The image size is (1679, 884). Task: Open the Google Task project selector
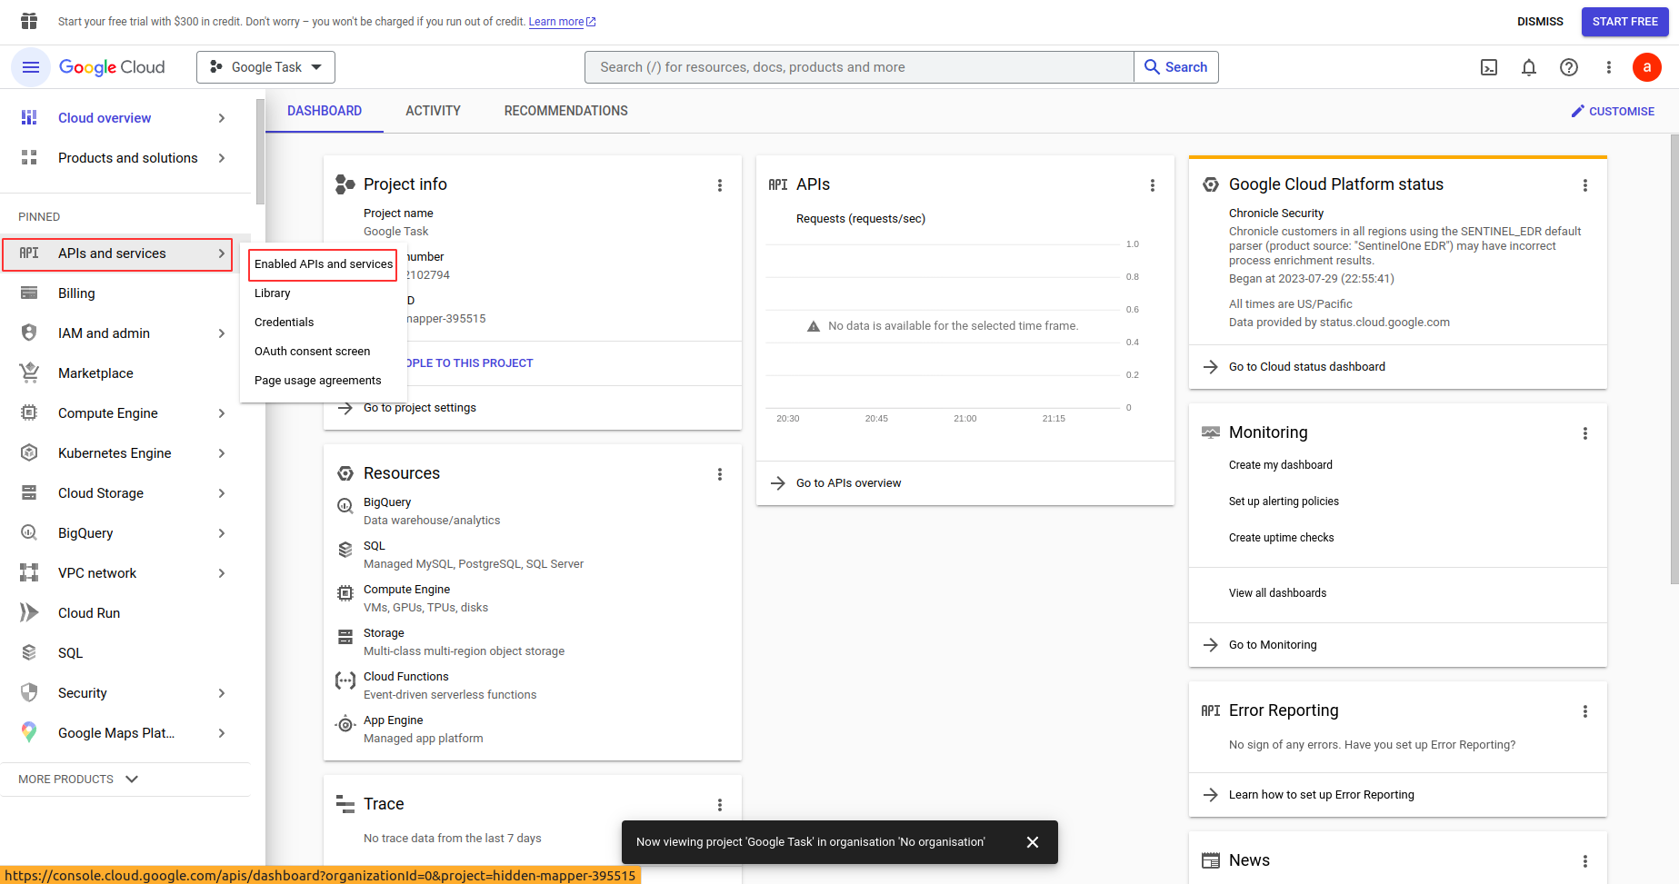click(265, 67)
